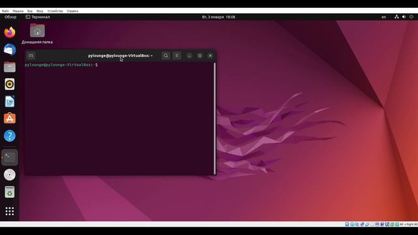Open the VirtualBox Ввод menu
418x235 pixels.
[40, 11]
